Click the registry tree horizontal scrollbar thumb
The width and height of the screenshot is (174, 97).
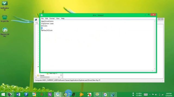pyautogui.click(x=45, y=77)
